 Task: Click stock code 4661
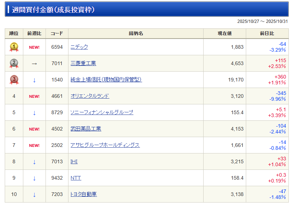(x=57, y=96)
